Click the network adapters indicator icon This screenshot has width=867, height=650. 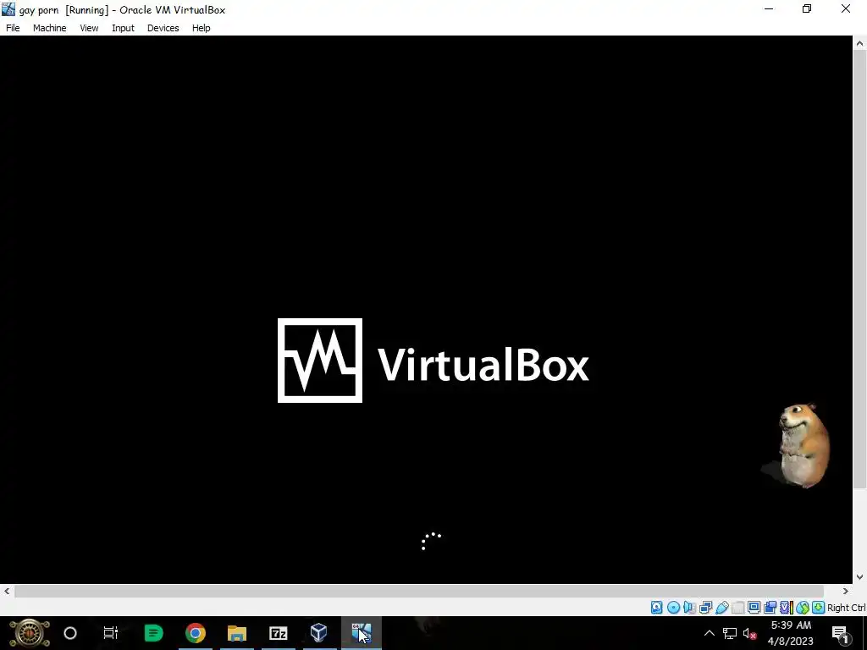(705, 608)
